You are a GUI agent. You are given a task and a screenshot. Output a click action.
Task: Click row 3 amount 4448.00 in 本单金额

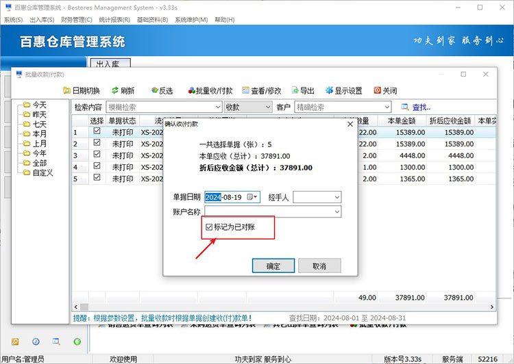(x=413, y=155)
